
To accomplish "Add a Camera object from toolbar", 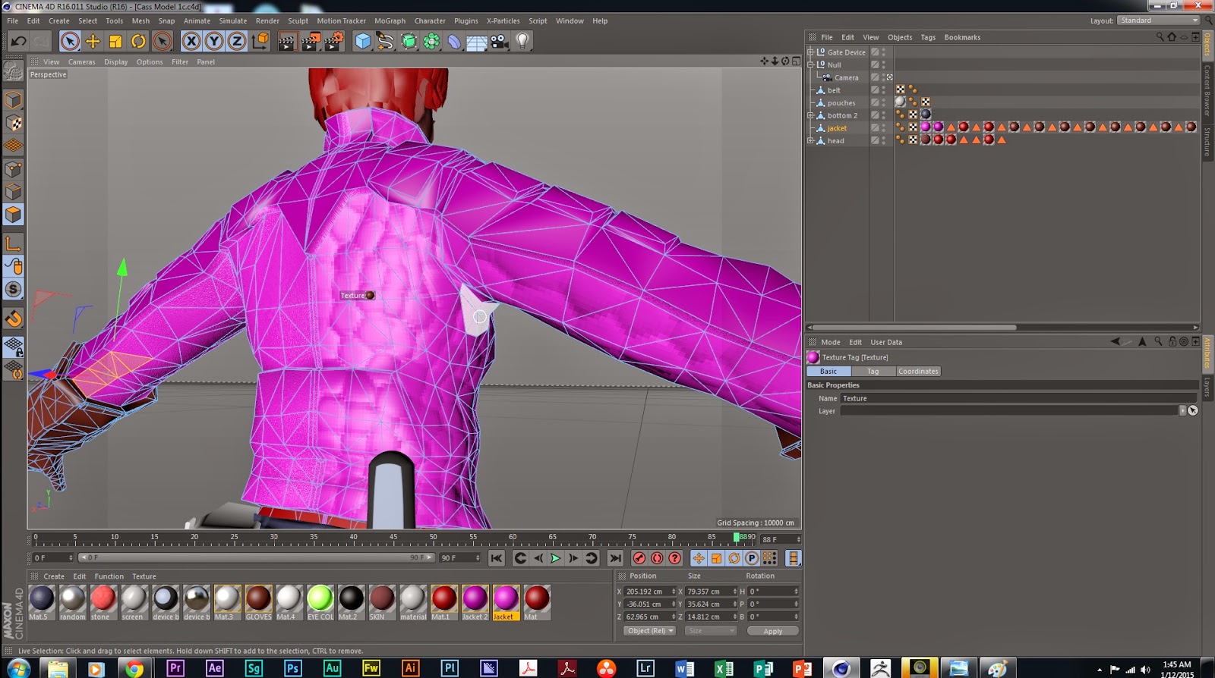I will (500, 42).
